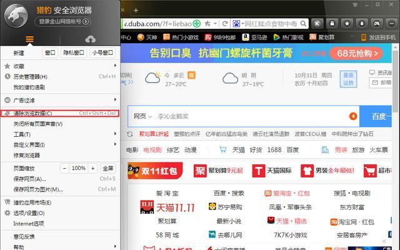Viewport: 400px width, 250px height.
Task: Open the 网页 search type dropdown
Action: pos(143,116)
